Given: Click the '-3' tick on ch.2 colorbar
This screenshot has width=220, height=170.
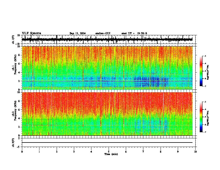Looking at the screenshot, I should (205, 102).
